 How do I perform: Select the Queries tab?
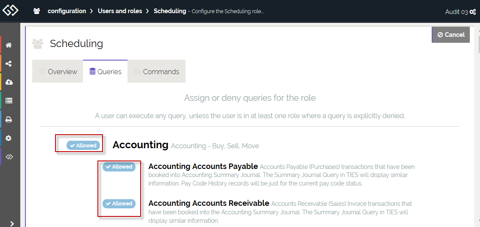tap(105, 72)
